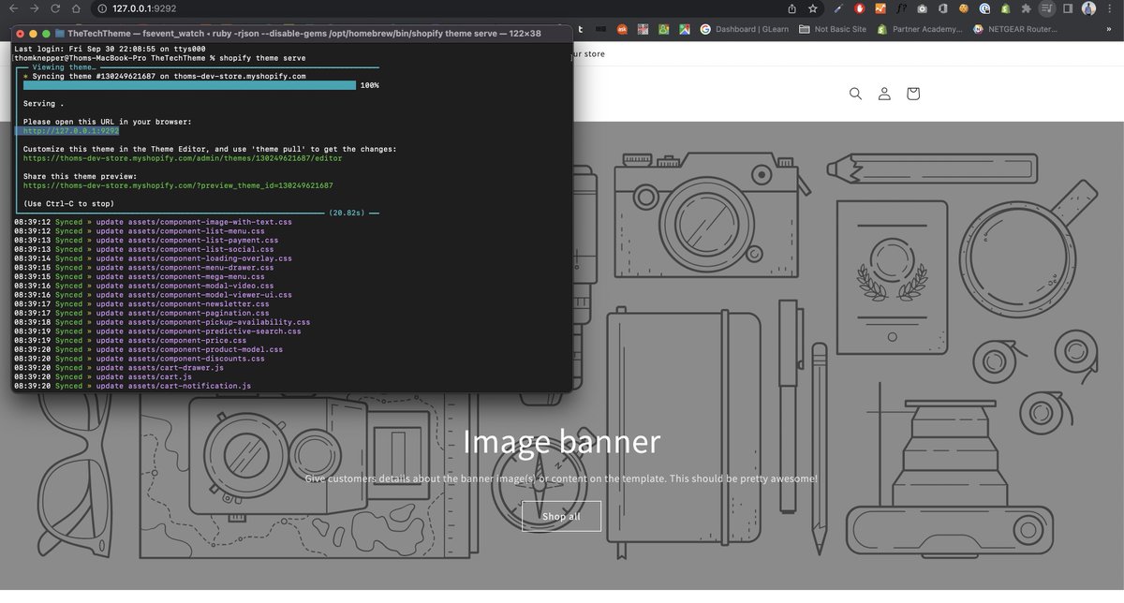Share this page from the address bar
The image size is (1124, 603).
pyautogui.click(x=792, y=8)
